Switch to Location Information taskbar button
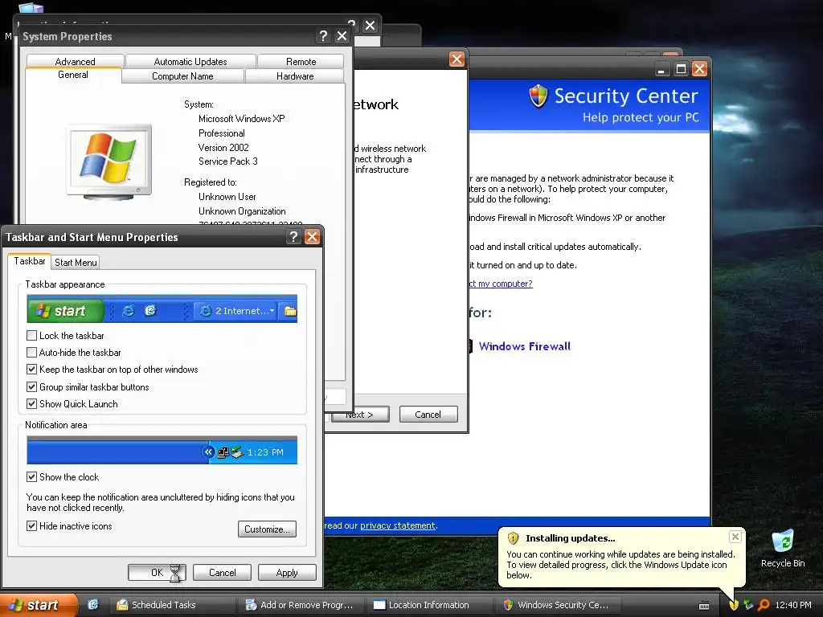Image resolution: width=823 pixels, height=617 pixels. [x=429, y=605]
